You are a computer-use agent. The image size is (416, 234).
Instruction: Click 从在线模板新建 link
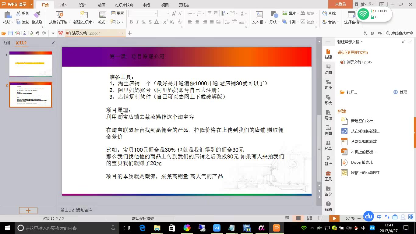365,131
